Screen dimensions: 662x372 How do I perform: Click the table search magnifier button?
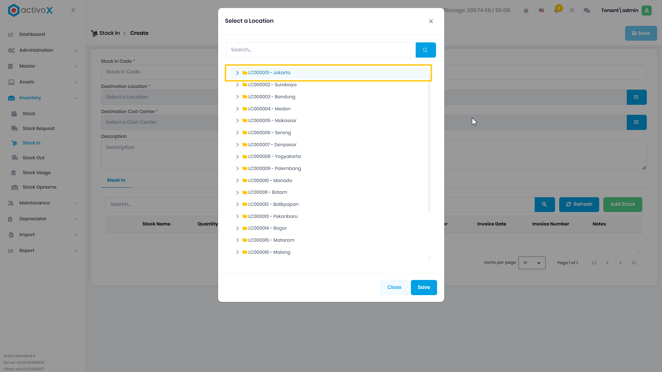544,204
